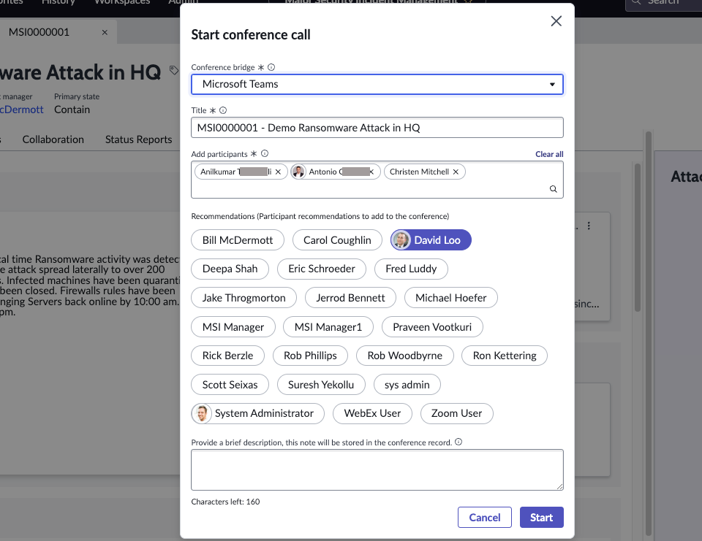Click the Cancel button
Viewport: 702px width, 541px height.
click(484, 518)
